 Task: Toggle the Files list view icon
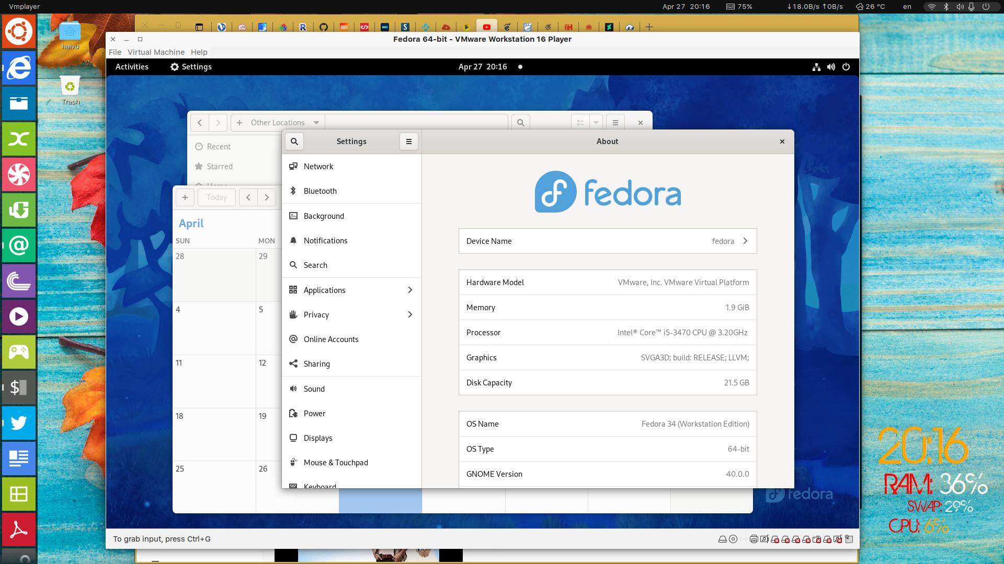tap(580, 123)
